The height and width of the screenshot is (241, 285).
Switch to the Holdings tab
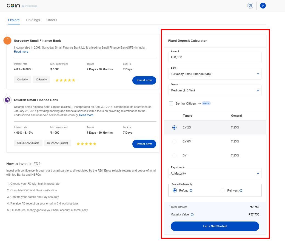click(33, 20)
